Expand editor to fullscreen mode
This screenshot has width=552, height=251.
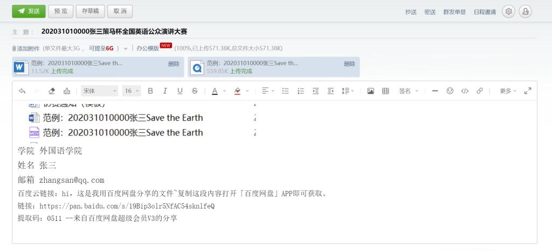[x=528, y=91]
